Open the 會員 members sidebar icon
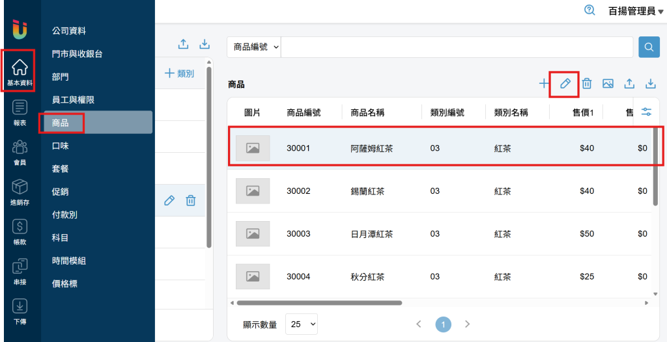 (20, 152)
